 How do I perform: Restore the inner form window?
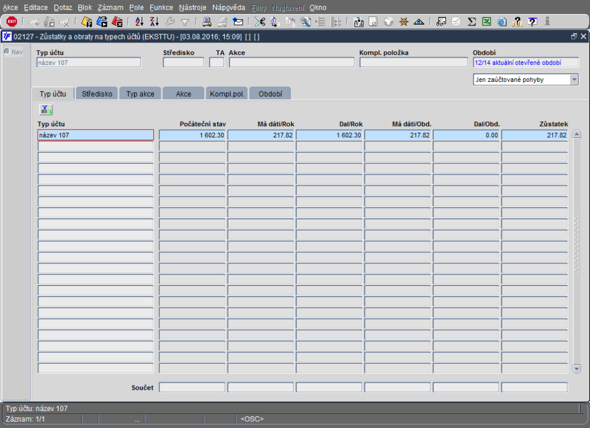point(573,37)
